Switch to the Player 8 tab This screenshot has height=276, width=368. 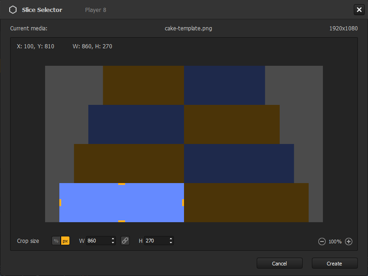[x=95, y=10]
